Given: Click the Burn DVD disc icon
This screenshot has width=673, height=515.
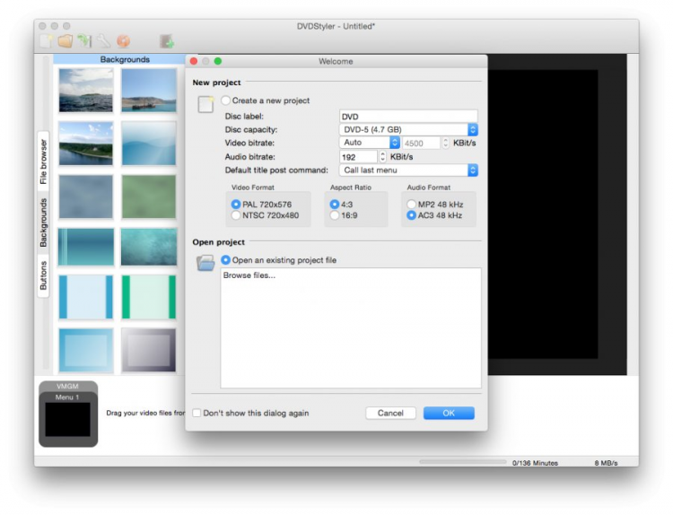Looking at the screenshot, I should (123, 41).
